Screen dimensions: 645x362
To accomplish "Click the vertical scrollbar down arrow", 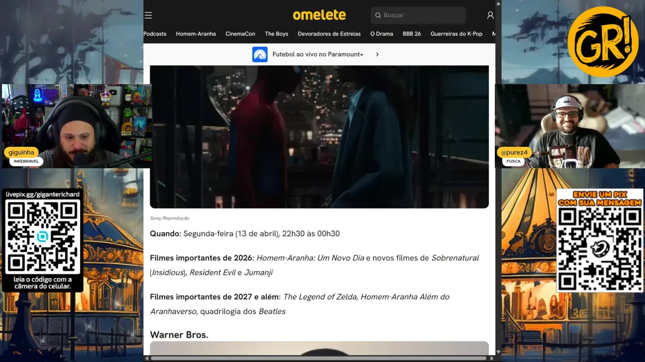I will click(498, 352).
